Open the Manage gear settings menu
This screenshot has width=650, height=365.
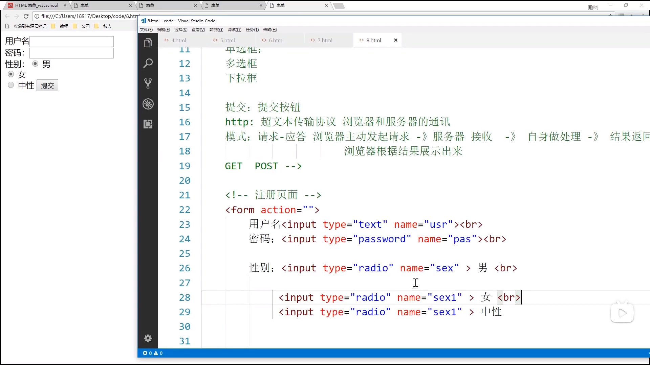(x=148, y=338)
